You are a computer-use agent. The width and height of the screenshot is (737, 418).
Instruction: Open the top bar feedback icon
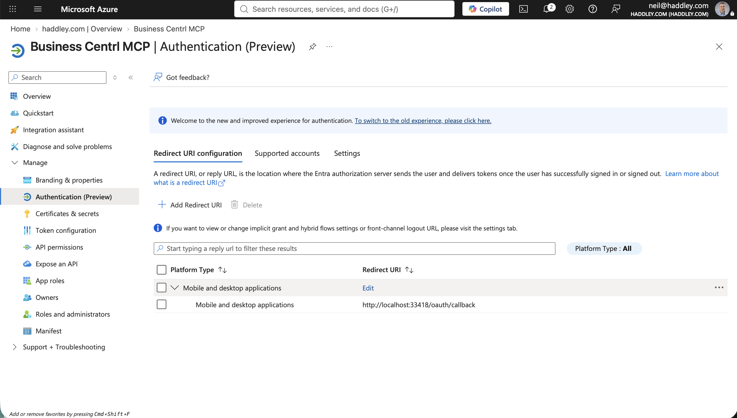pos(616,9)
